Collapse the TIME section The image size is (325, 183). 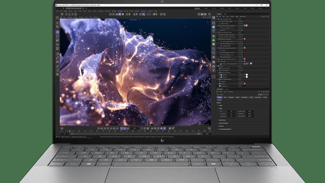pyautogui.click(x=218, y=108)
